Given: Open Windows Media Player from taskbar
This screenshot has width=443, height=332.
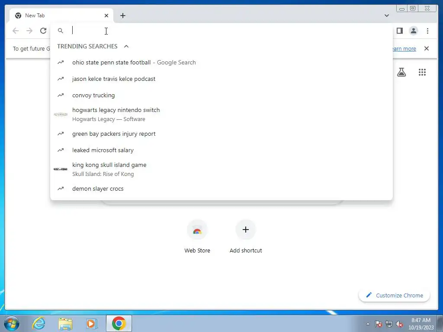Looking at the screenshot, I should pos(91,323).
